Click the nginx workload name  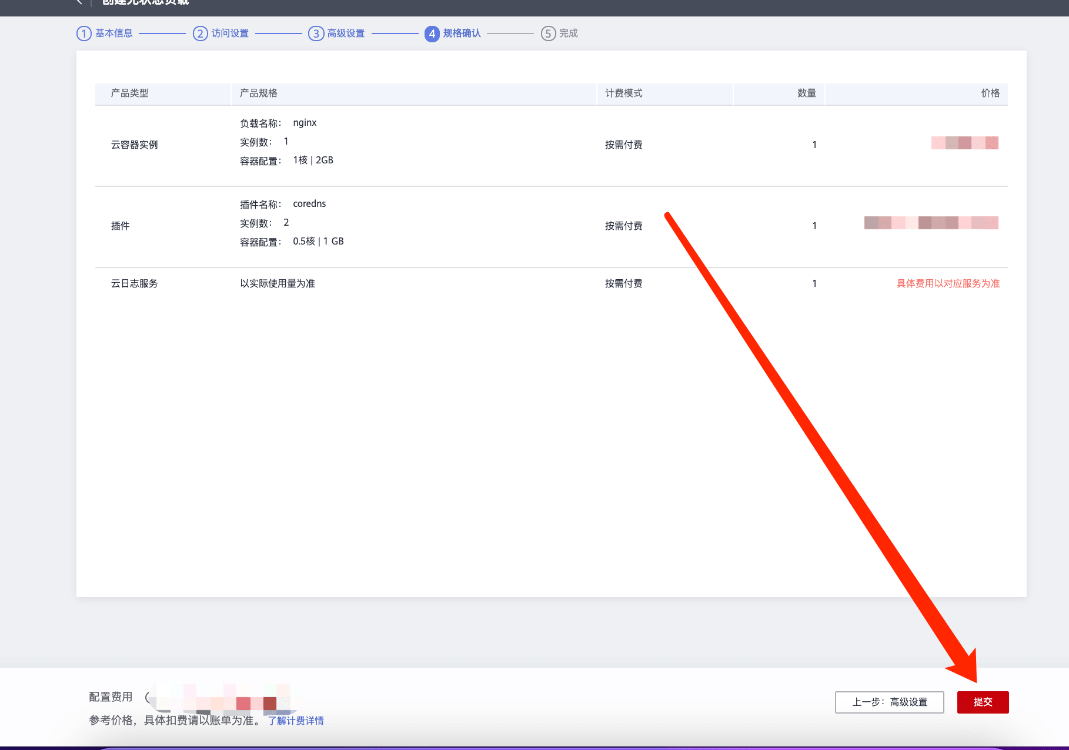click(x=305, y=123)
